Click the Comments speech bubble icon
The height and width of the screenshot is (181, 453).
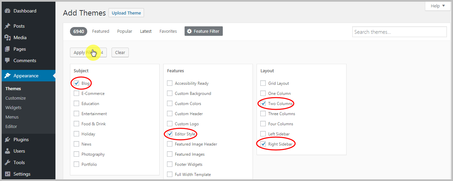(x=7, y=60)
